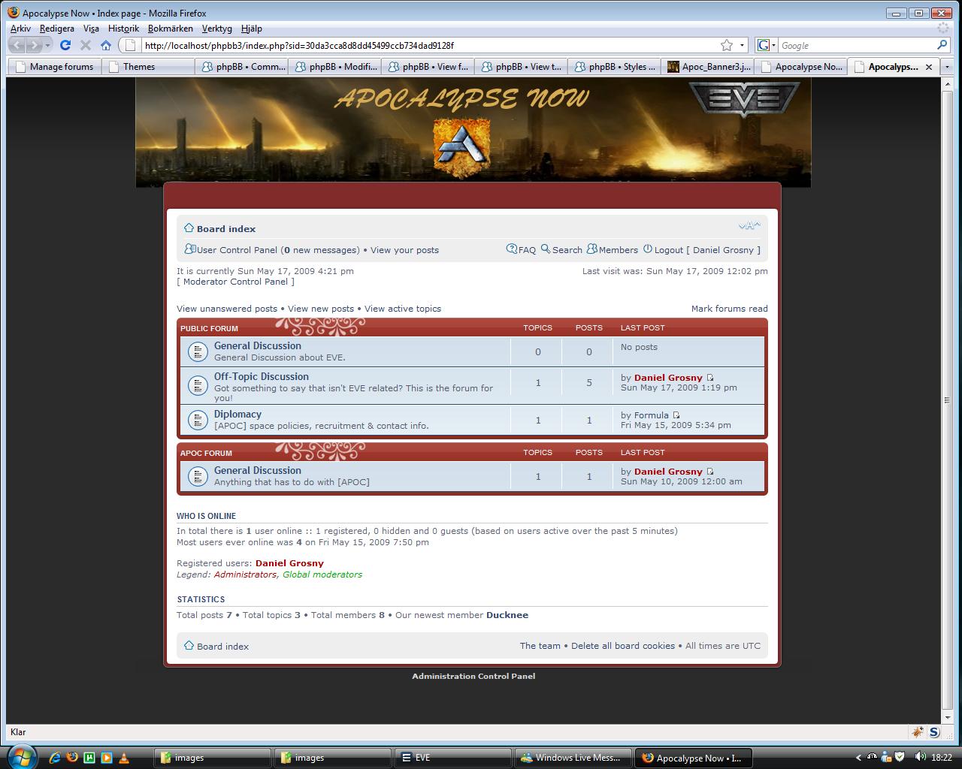Open the search engine selector dropdown
This screenshot has width=962, height=769.
click(x=773, y=45)
